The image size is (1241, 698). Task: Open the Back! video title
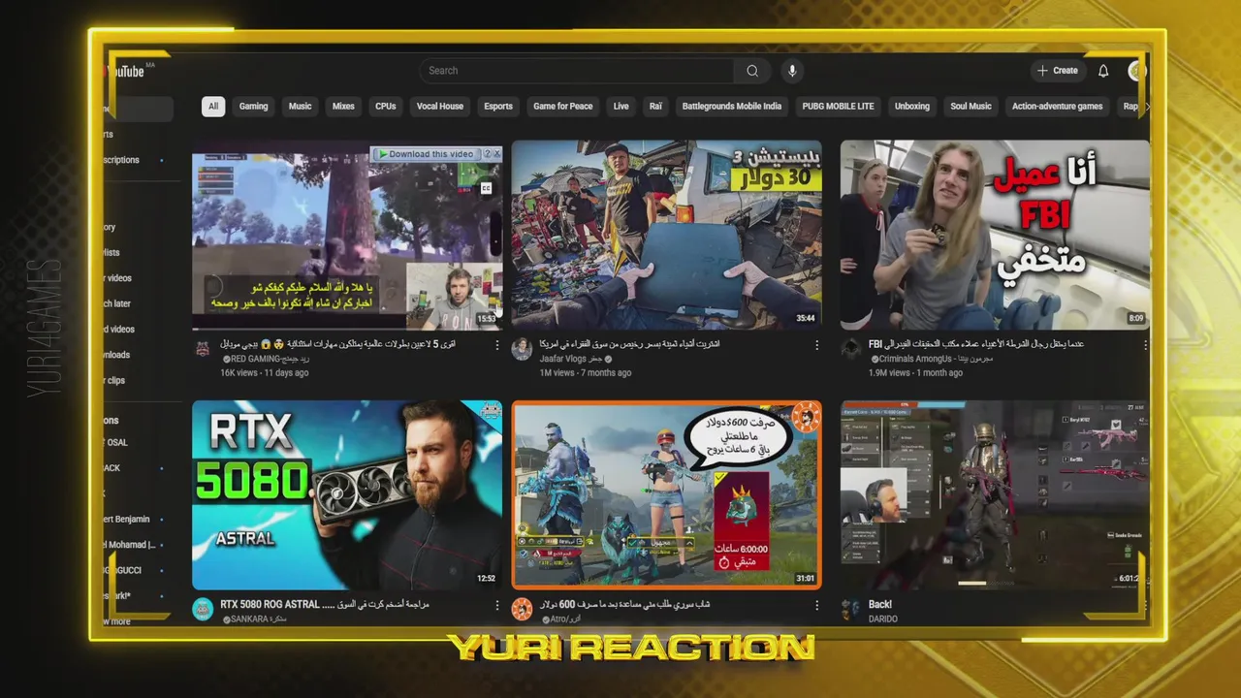[x=880, y=604]
